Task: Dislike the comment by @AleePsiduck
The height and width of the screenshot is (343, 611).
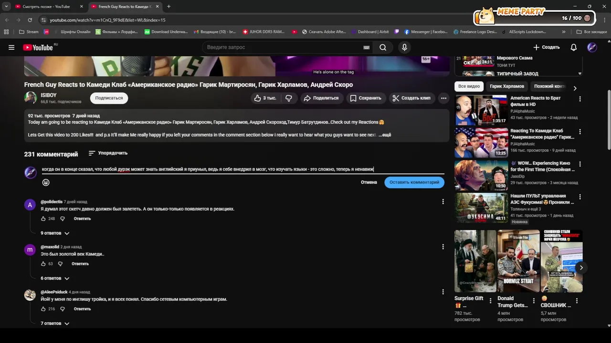Action: [x=62, y=309]
